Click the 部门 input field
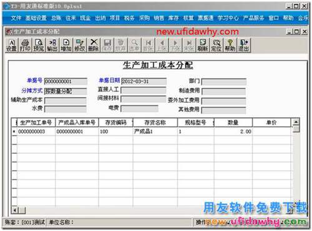This screenshot has width=312, height=231. 224,82
